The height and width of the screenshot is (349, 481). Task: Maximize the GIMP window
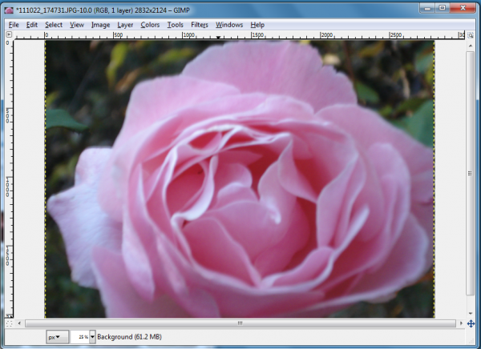(443, 8)
